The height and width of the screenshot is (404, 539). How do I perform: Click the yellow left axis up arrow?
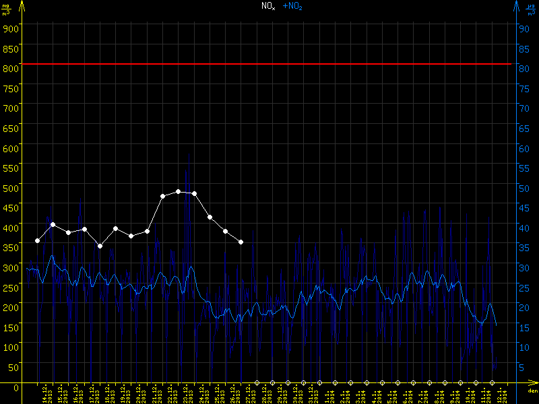point(22,7)
